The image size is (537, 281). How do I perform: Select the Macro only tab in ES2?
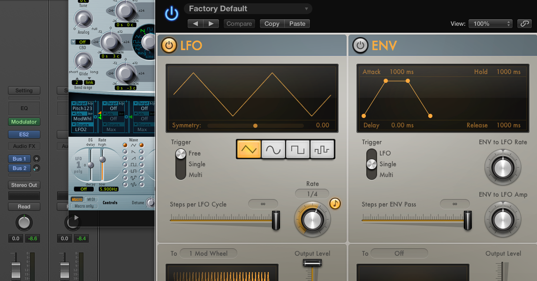84,205
